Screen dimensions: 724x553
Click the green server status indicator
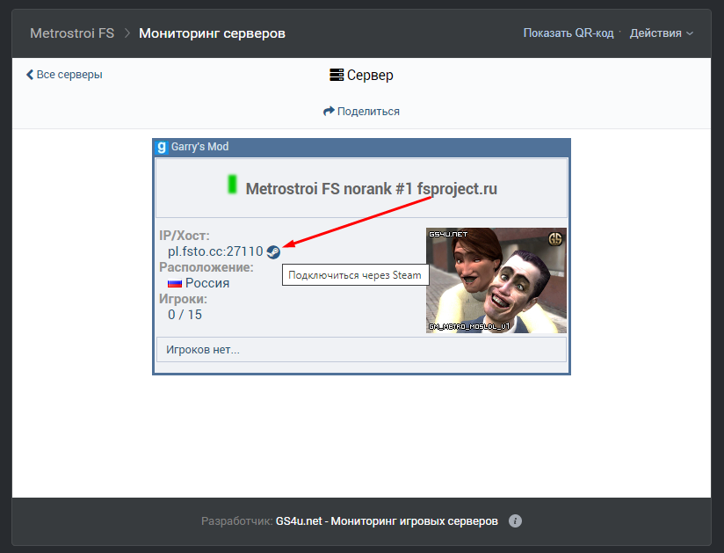pyautogui.click(x=232, y=185)
